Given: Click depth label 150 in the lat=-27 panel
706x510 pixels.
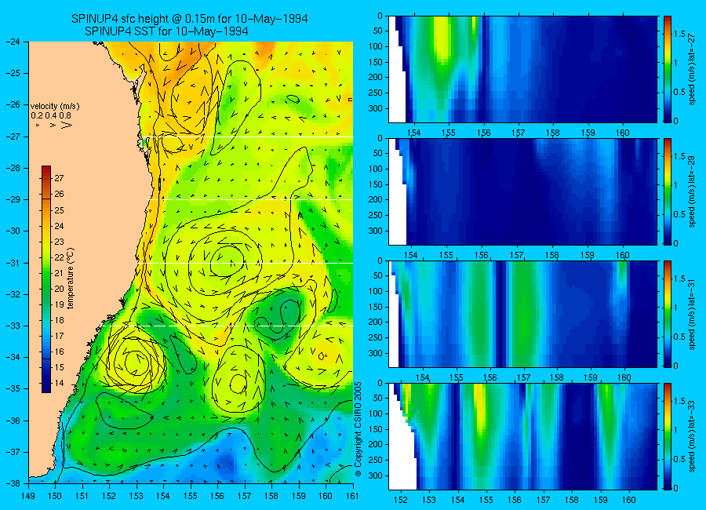Looking at the screenshot, I should pyautogui.click(x=375, y=62).
